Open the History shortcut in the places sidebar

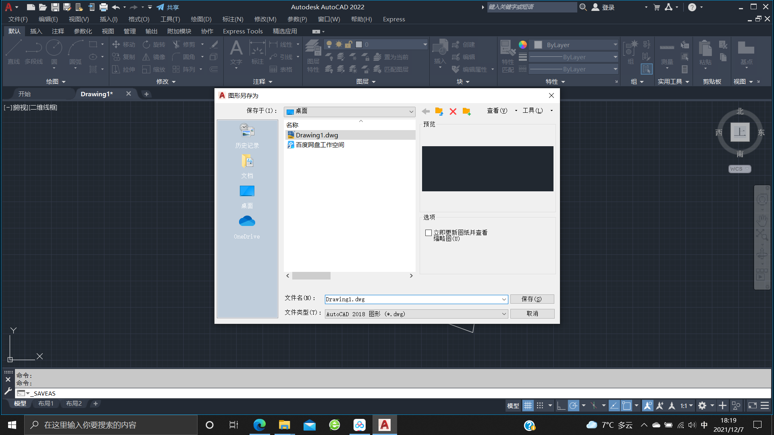[x=247, y=136]
